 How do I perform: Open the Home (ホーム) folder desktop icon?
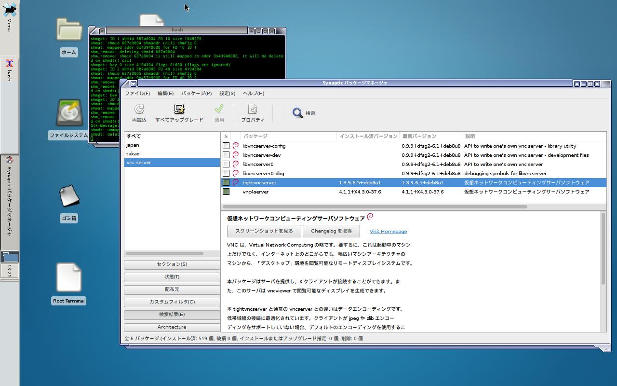[69, 31]
